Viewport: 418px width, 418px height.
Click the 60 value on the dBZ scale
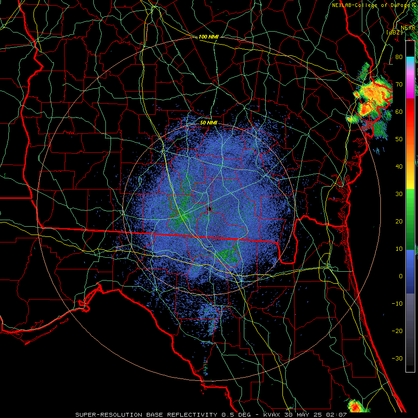pyautogui.click(x=399, y=111)
